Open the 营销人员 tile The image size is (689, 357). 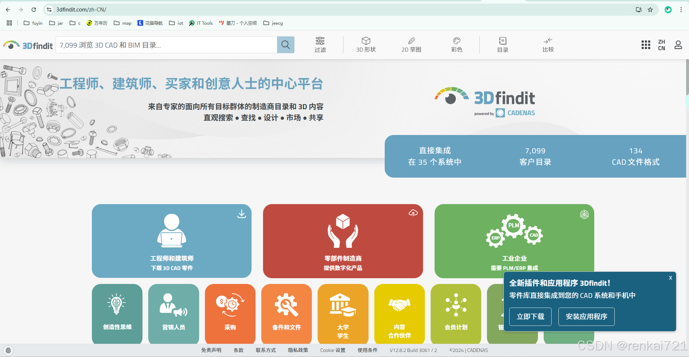[x=174, y=314]
